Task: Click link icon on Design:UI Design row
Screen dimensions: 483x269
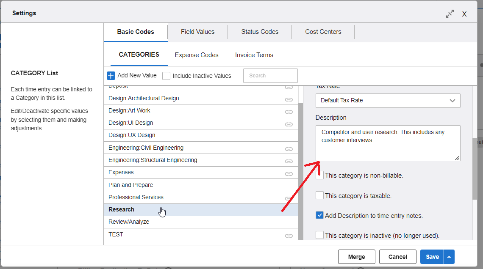Action: [289, 124]
